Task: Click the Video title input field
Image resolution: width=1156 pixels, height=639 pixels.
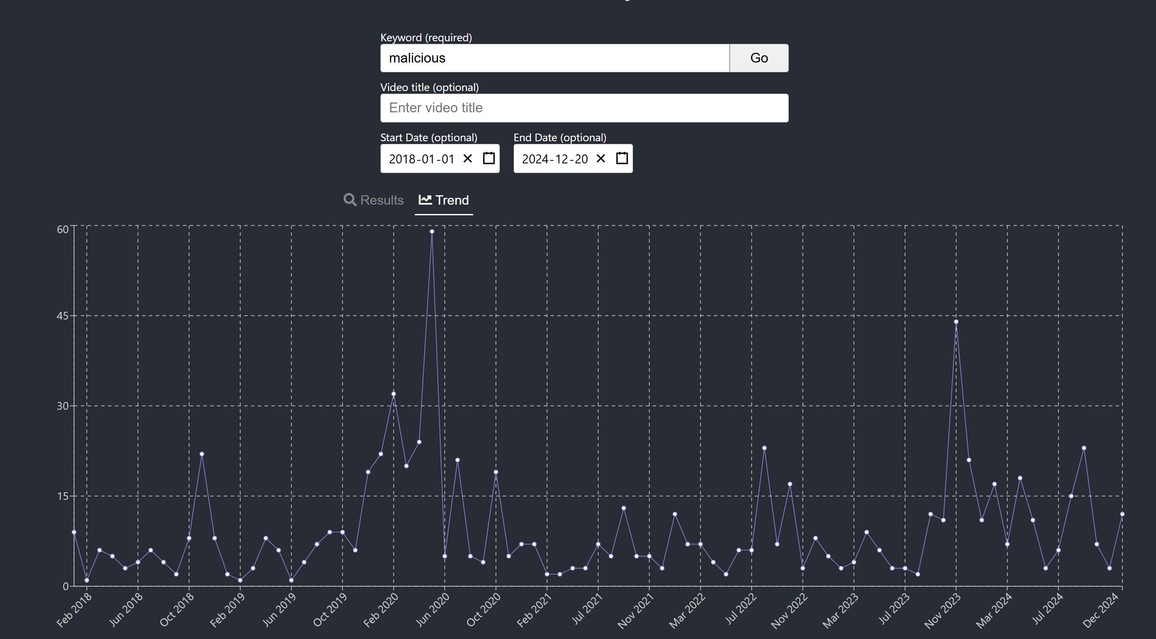Action: pos(584,108)
